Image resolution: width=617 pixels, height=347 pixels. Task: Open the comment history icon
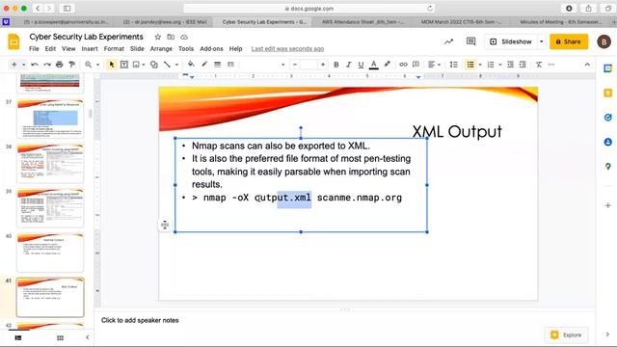click(470, 41)
